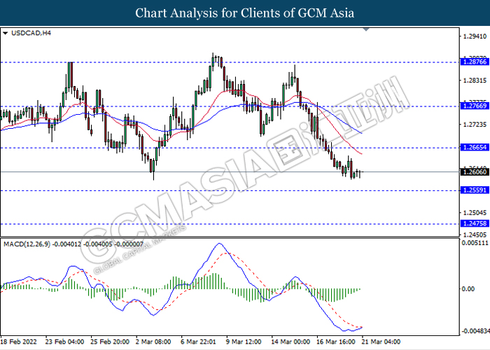This screenshot has width=490, height=350.
Task: Click the 1.25045 axis price value
Action: coord(475,213)
